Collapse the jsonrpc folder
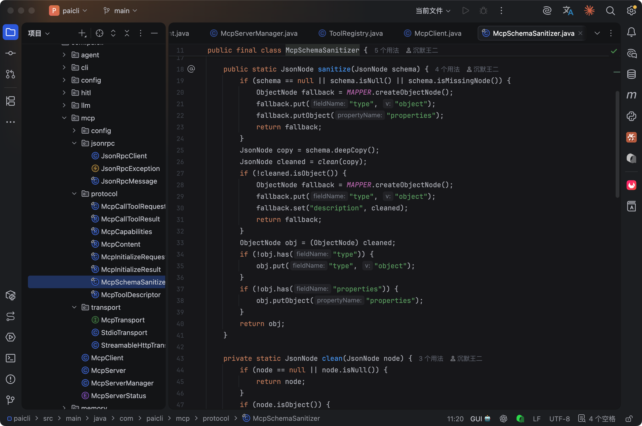This screenshot has width=642, height=426. [74, 143]
